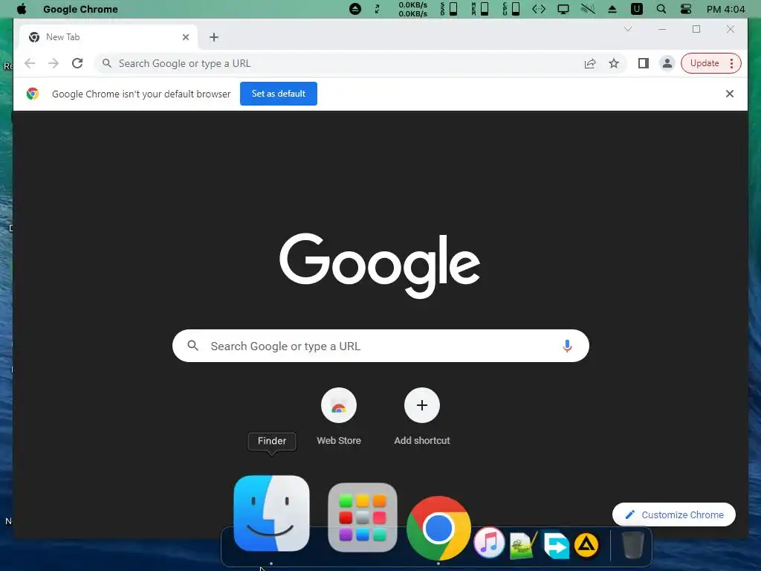
Task: Open the blue arrow document app in dock
Action: tap(556, 545)
